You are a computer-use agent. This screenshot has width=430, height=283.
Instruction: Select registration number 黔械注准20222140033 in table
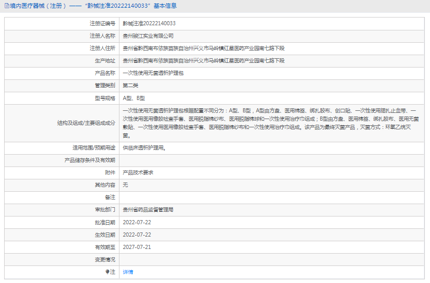[149, 23]
